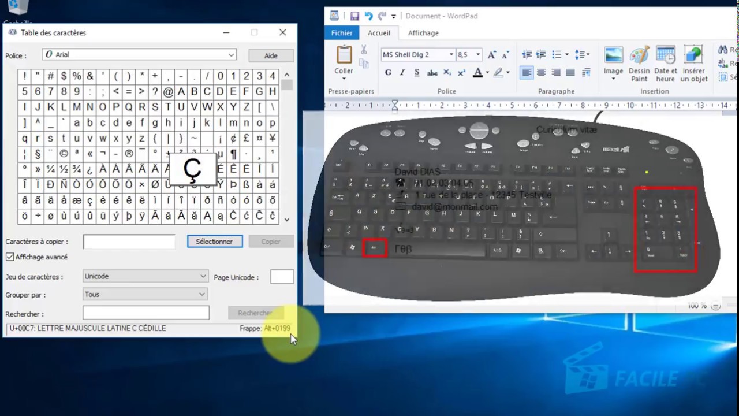
Task: Open the Jeu de caractères Unicode dropdown
Action: [145, 276]
